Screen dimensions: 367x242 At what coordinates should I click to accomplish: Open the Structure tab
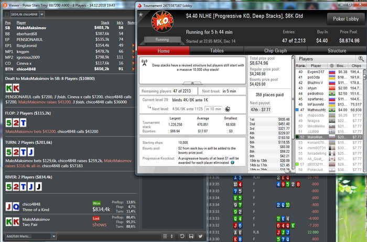(x=337, y=51)
